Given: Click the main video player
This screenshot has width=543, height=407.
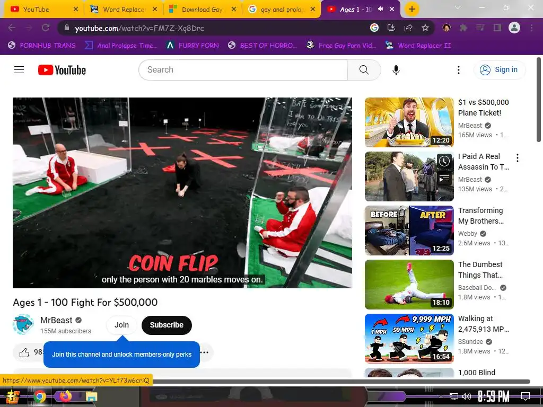Looking at the screenshot, I should (x=182, y=192).
